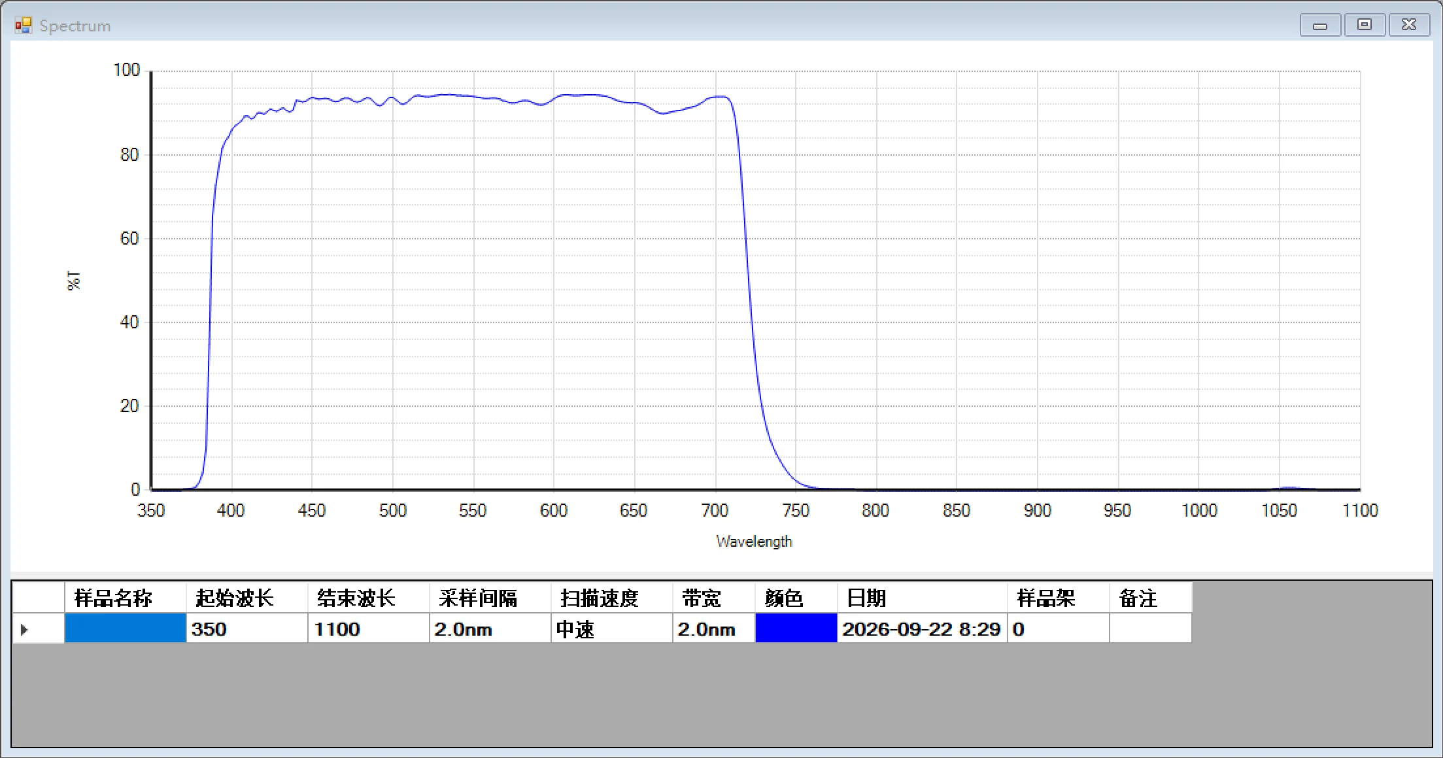Viewport: 1443px width, 758px height.
Task: Maximize the Spectrum window
Action: [x=1365, y=25]
